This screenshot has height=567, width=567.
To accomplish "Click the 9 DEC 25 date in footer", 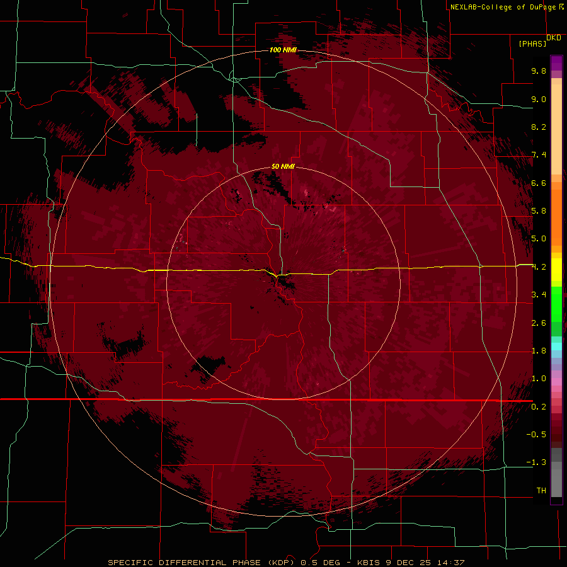I will point(407,563).
